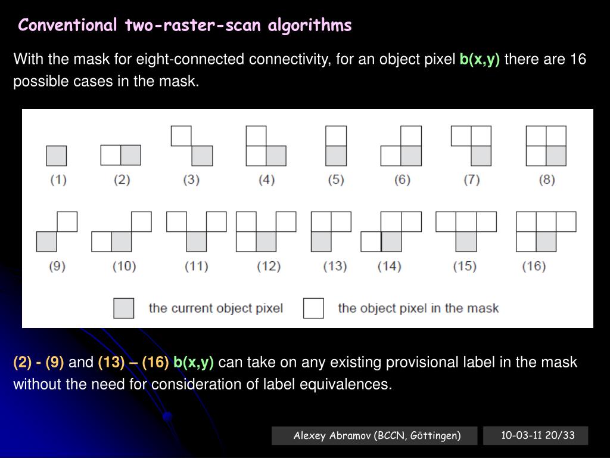Click the mask case diagram labeled (5)
Viewport: 610px width, 458px height.
coord(336,146)
